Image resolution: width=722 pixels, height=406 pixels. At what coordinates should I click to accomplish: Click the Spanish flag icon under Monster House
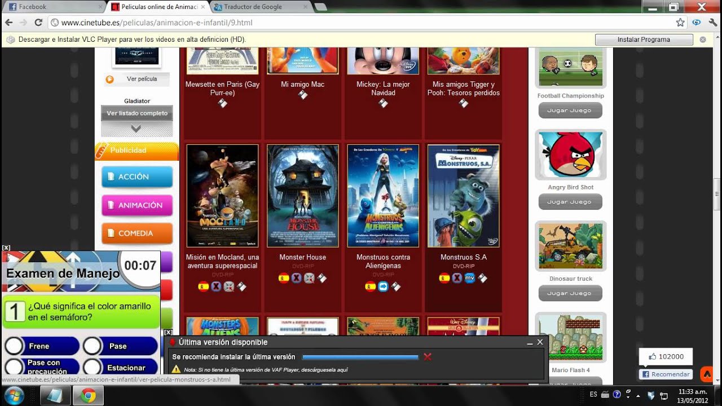tap(284, 277)
